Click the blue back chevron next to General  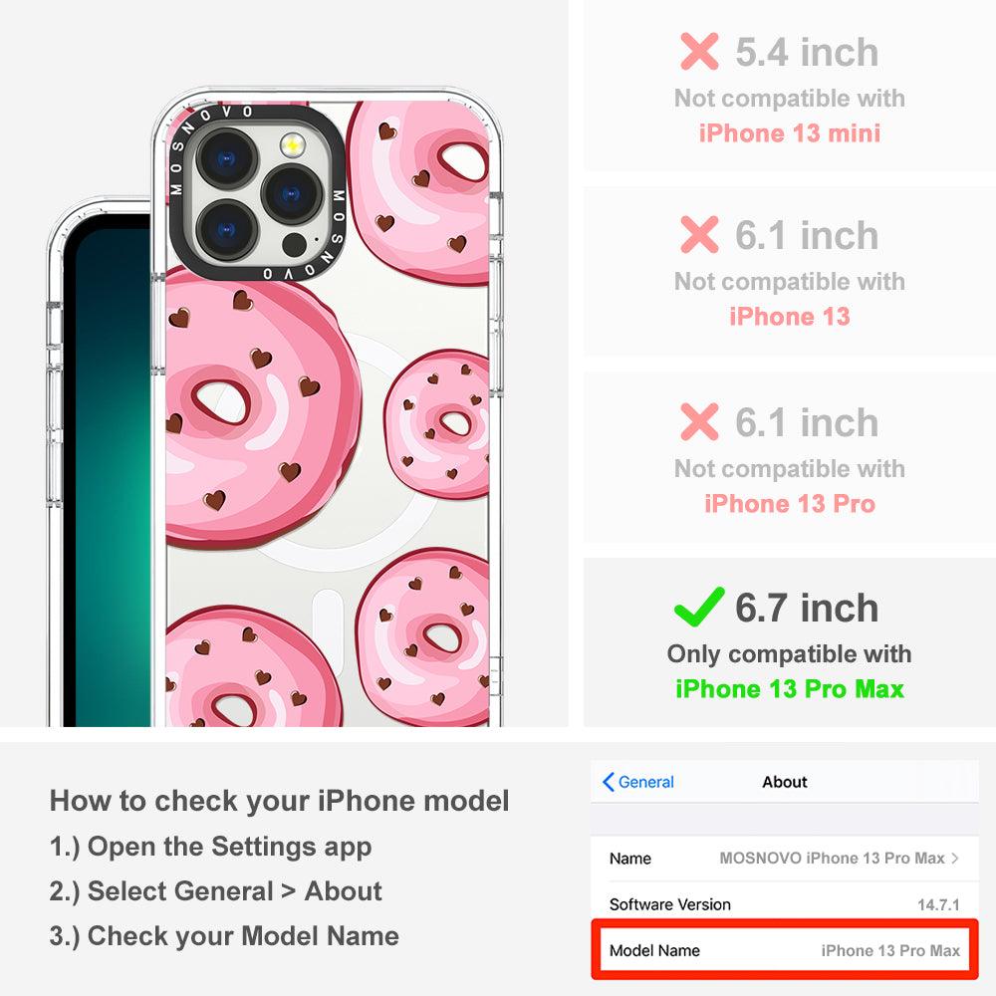tap(608, 782)
